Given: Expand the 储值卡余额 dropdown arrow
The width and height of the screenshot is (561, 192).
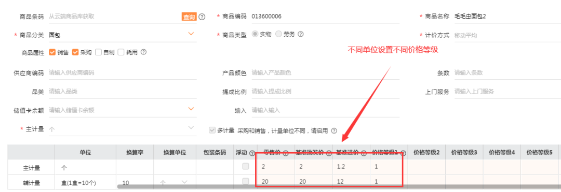Looking at the screenshot, I should point(191,109).
